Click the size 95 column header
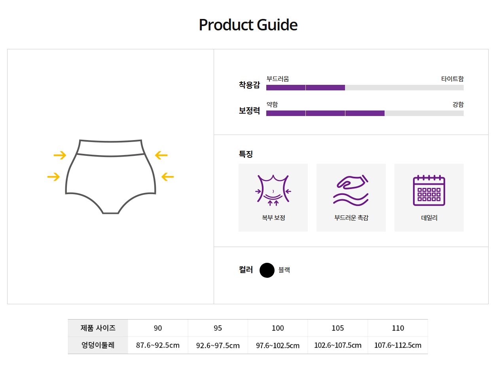The height and width of the screenshot is (365, 491). point(218,328)
